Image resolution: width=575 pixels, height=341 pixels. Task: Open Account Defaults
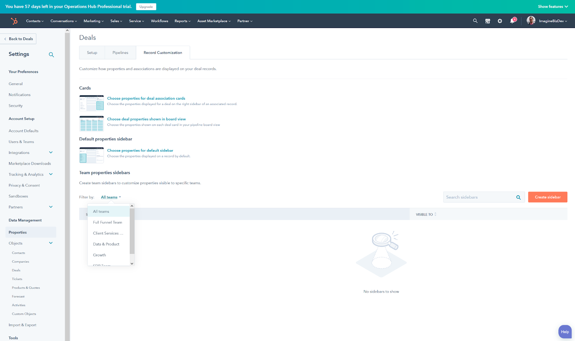click(24, 131)
